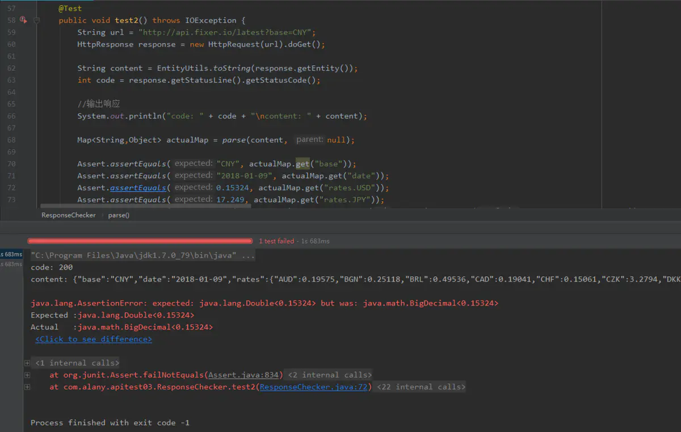This screenshot has width=681, height=432.
Task: Click line number 66 in the gutter
Action: click(x=11, y=116)
